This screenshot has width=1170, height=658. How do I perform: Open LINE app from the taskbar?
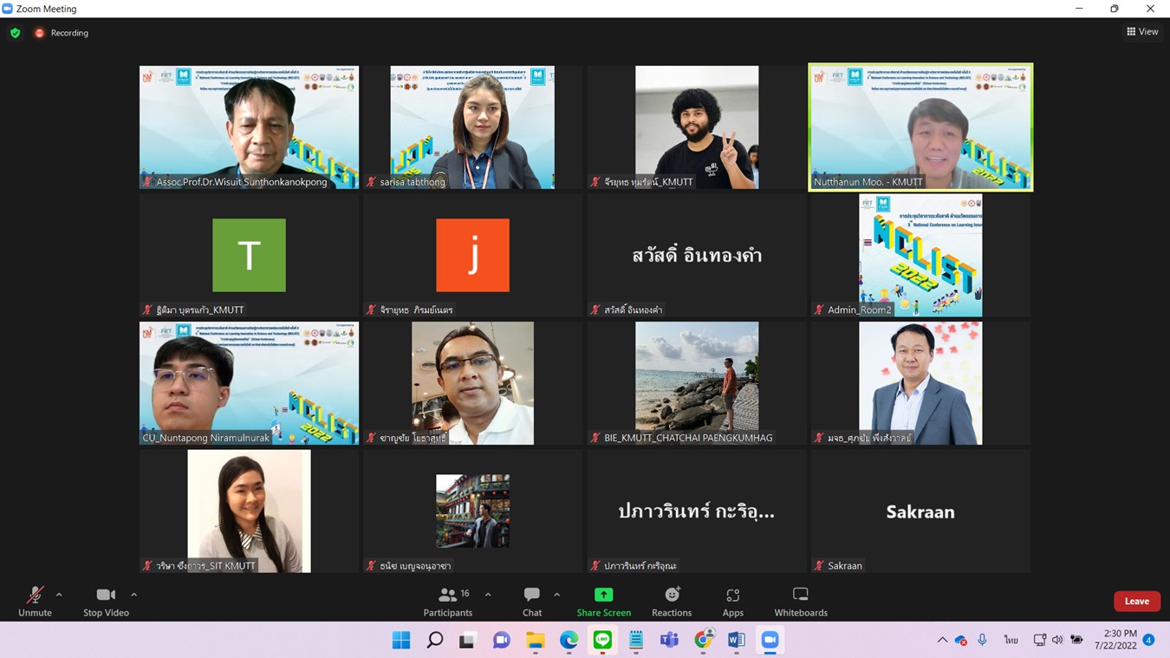point(602,641)
